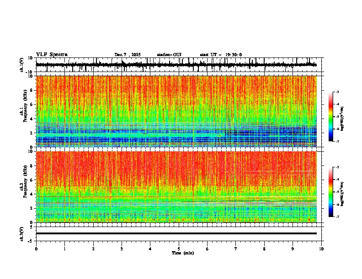Click the time axis tick label "0"
362x279 pixels.
pos(36,249)
